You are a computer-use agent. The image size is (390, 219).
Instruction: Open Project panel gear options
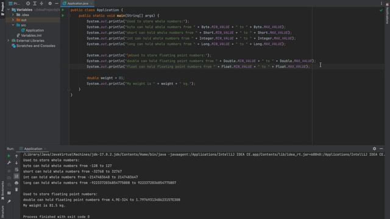coord(50,4)
